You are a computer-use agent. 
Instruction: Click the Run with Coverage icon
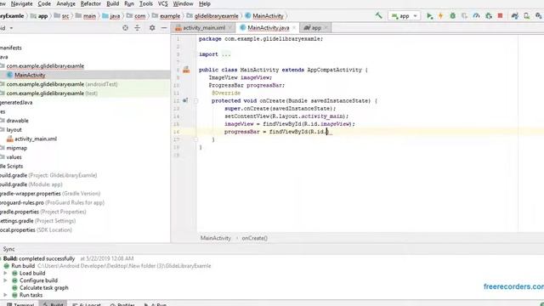[x=465, y=16]
